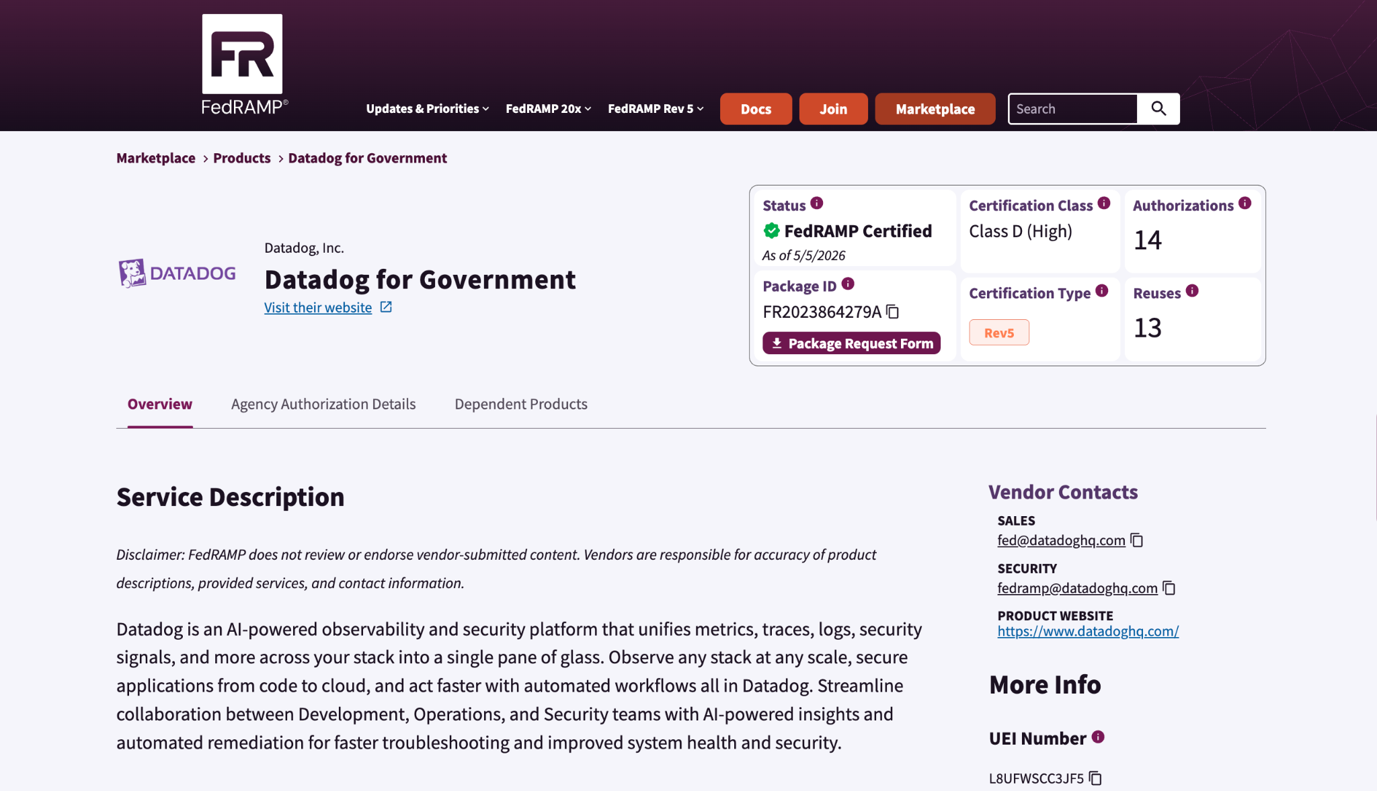
Task: Click the As of 5/5/2026 date text
Action: point(803,255)
